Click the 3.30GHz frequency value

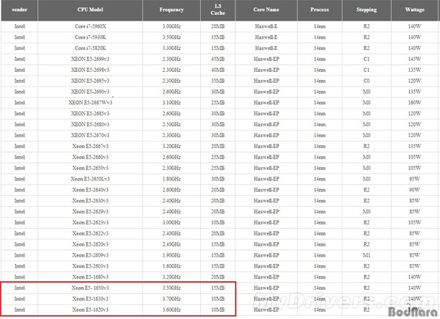[x=172, y=48]
